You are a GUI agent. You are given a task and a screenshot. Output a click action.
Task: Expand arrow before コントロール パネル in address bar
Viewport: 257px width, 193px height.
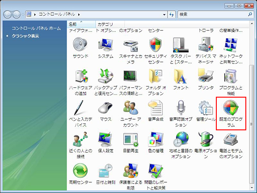(35, 15)
